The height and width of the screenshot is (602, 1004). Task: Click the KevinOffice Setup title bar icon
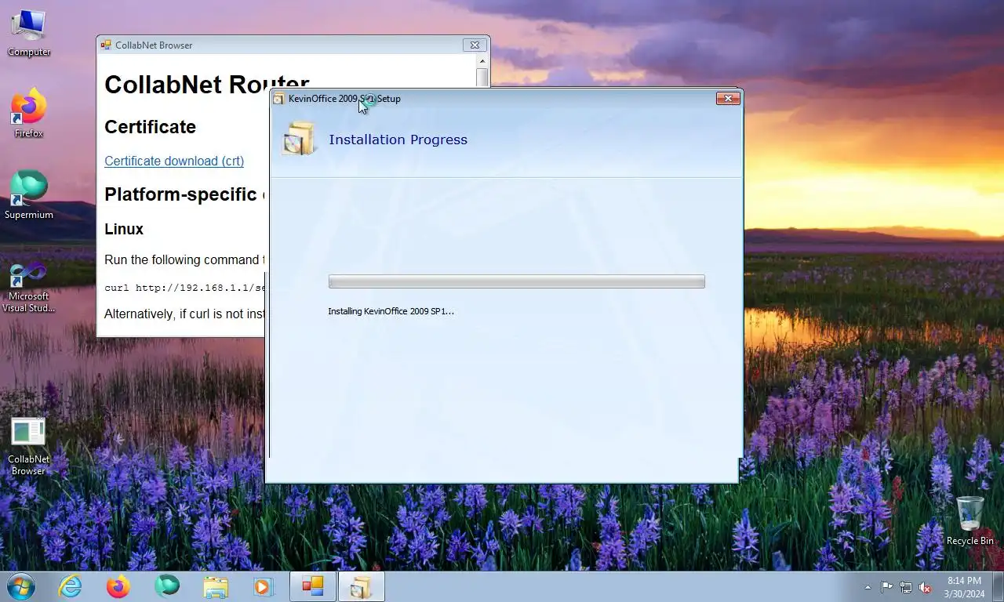pos(278,99)
